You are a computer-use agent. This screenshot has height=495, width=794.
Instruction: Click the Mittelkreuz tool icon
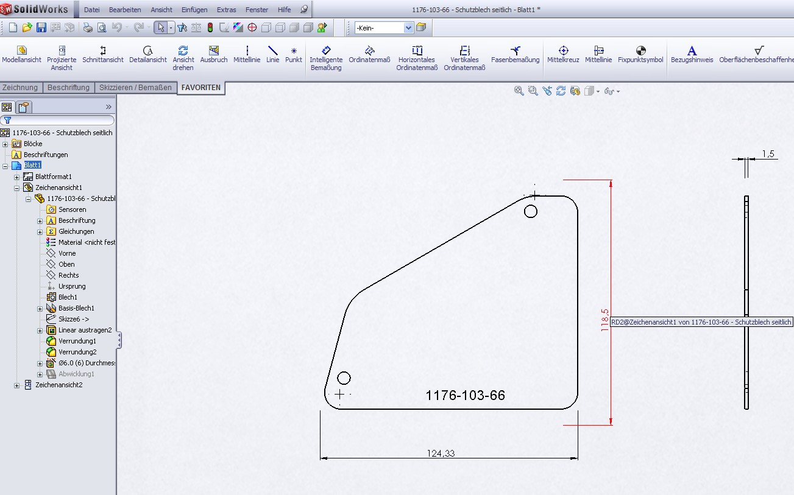coord(563,51)
